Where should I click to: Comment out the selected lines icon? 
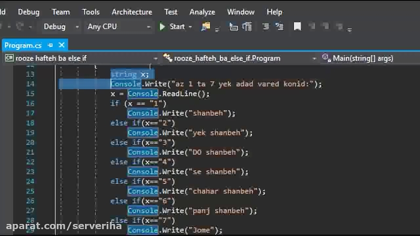(266, 27)
